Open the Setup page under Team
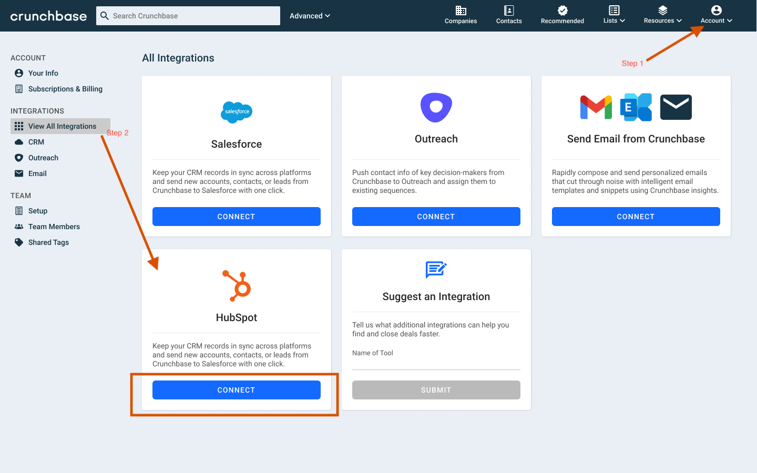 (x=18, y=211)
